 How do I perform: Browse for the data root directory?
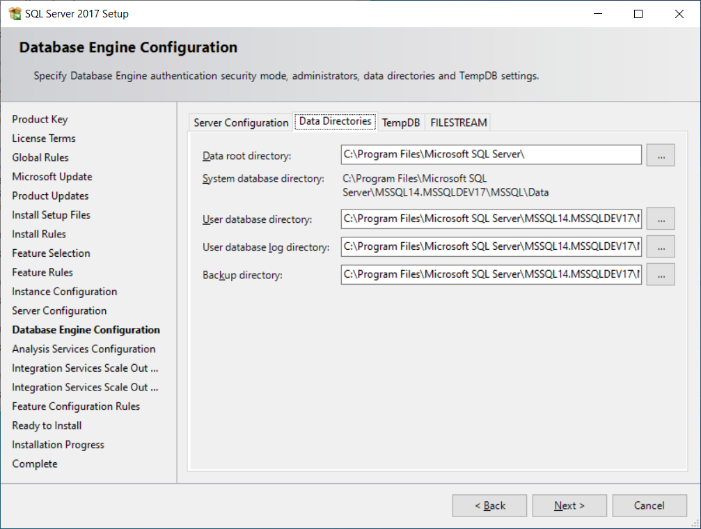pyautogui.click(x=660, y=155)
